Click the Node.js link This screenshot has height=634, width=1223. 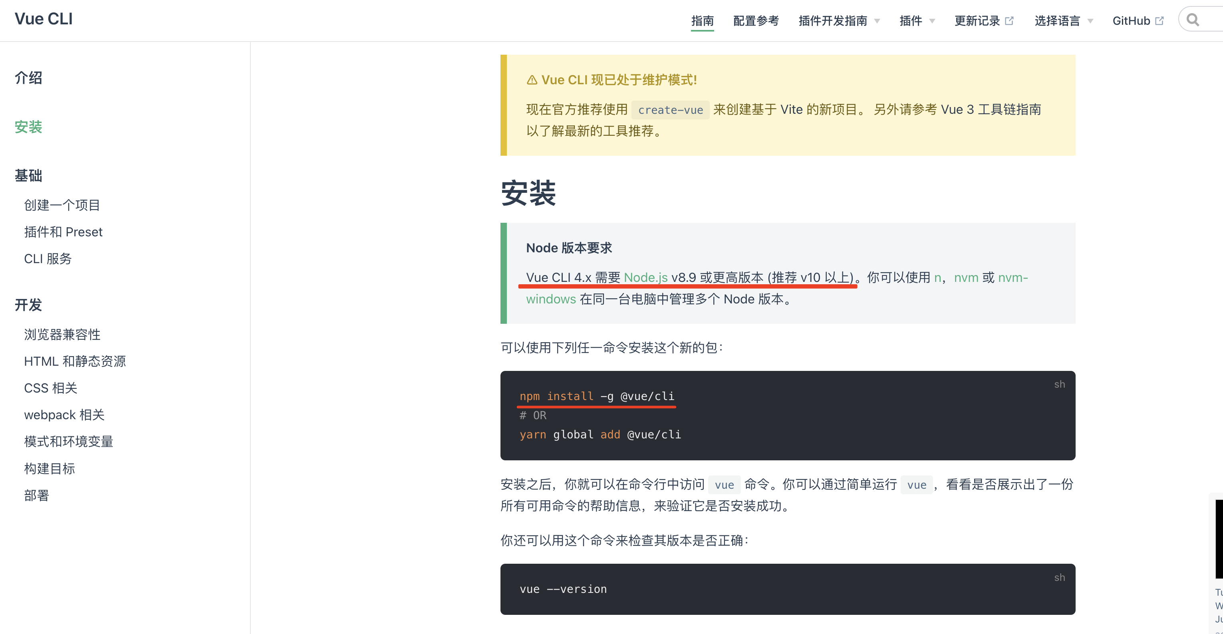(646, 277)
